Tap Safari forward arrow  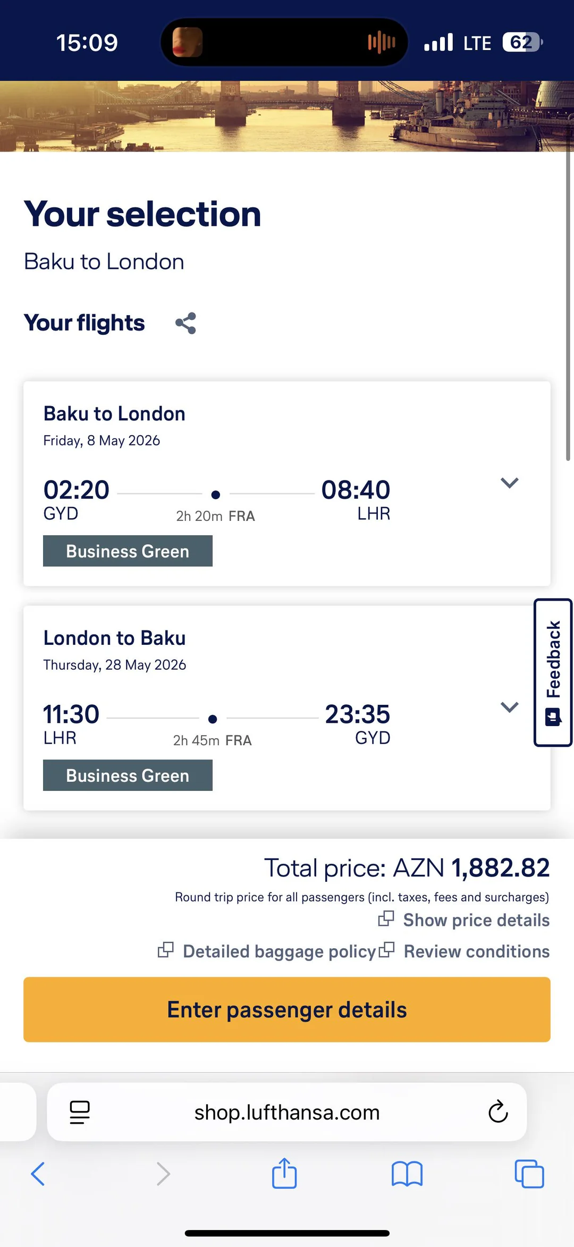coord(163,1174)
